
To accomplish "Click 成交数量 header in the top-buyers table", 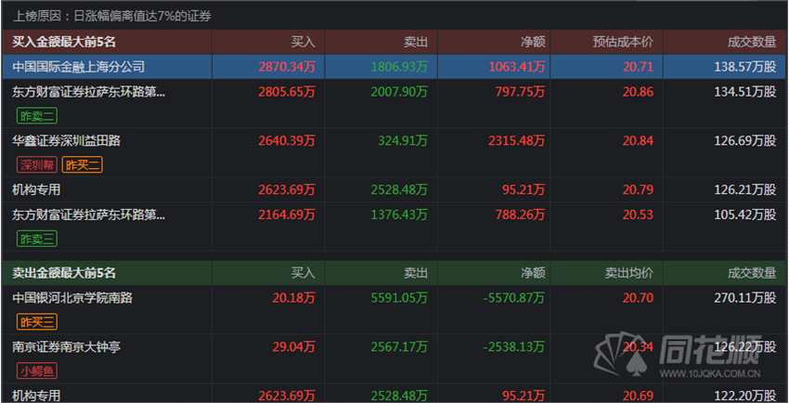I will point(752,42).
